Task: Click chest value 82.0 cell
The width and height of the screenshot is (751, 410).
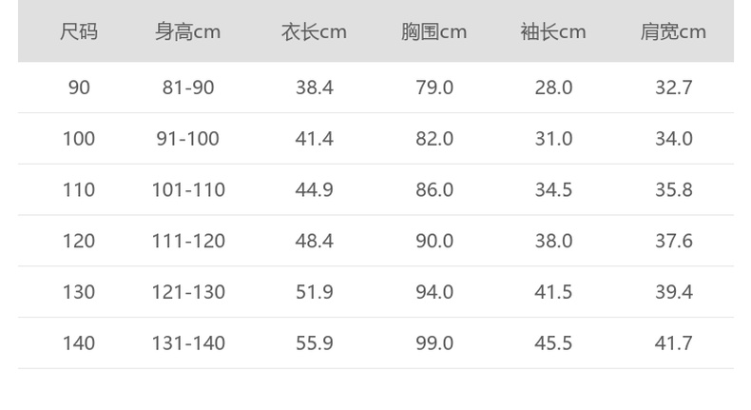Action: tap(434, 139)
